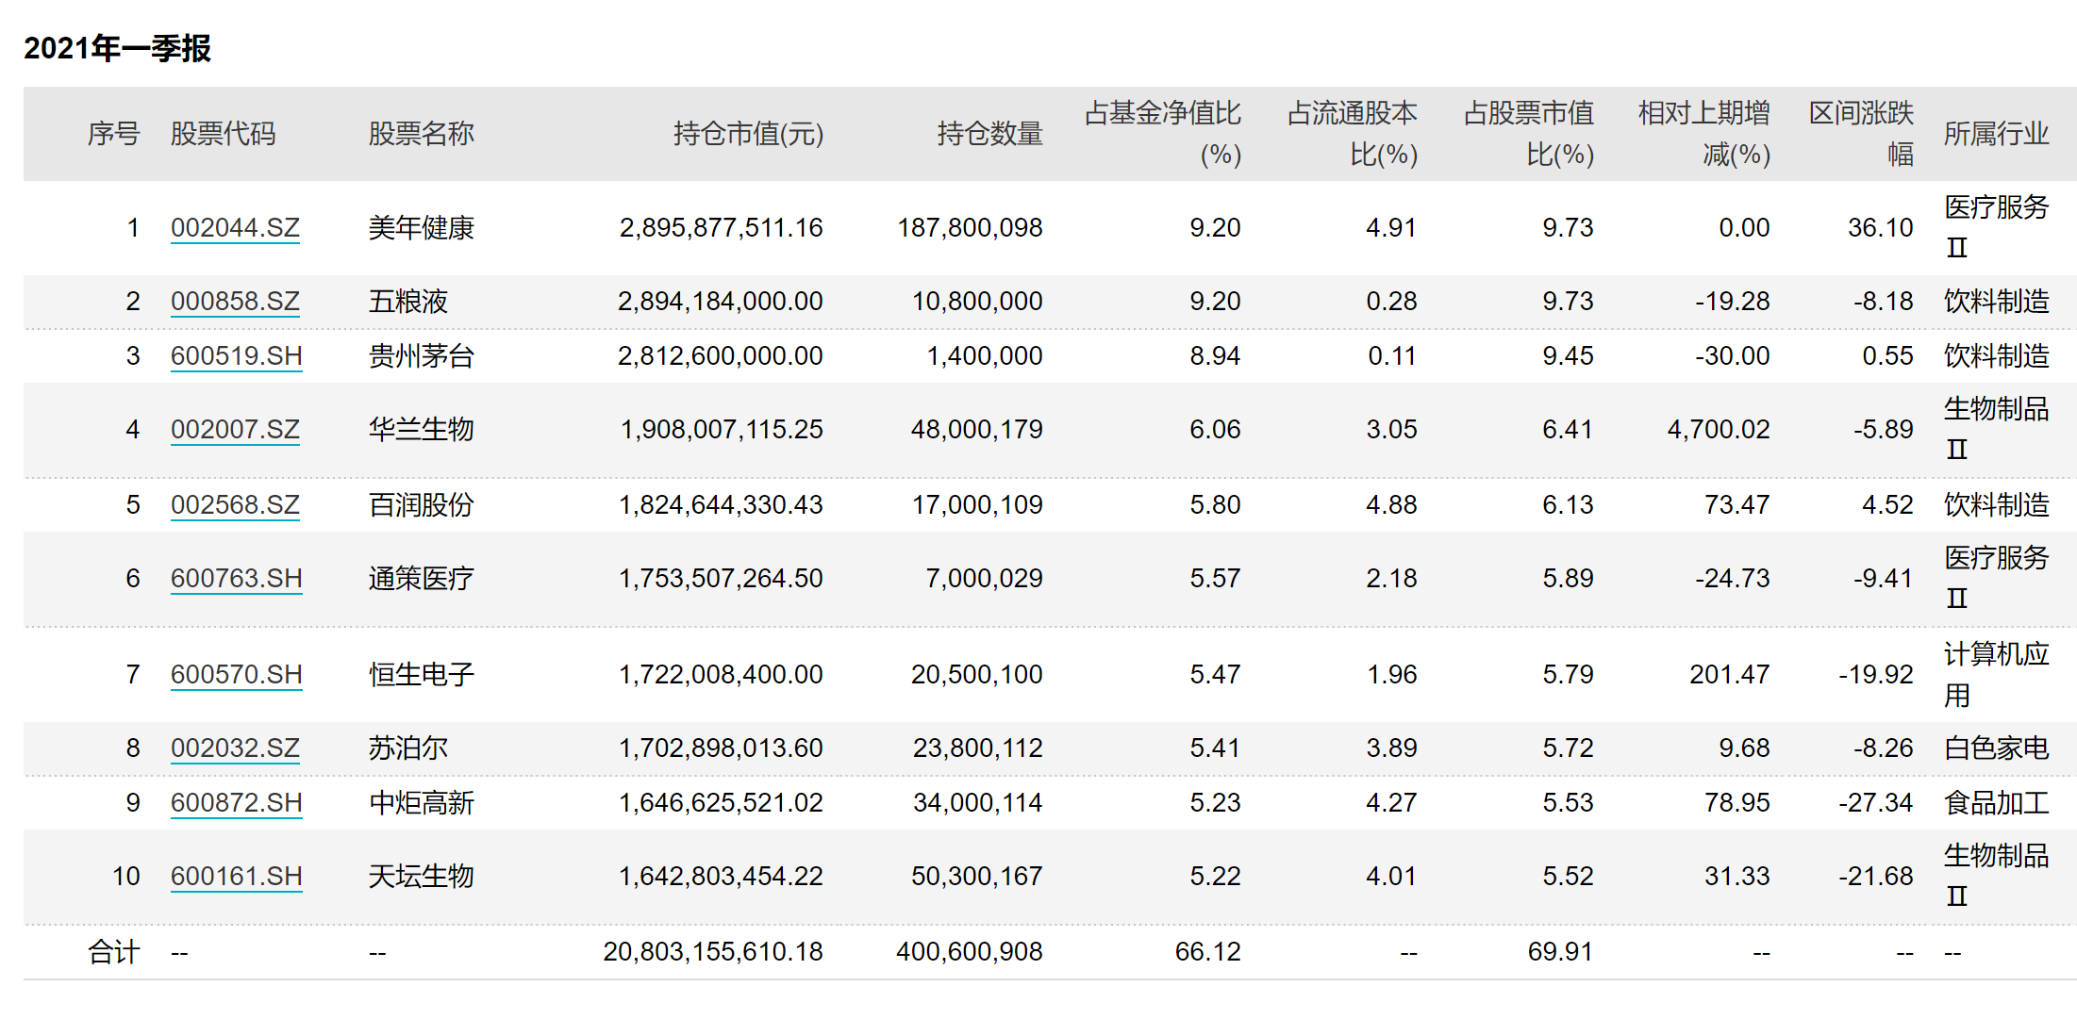Open stock code link 000858.SZ

coord(235,302)
